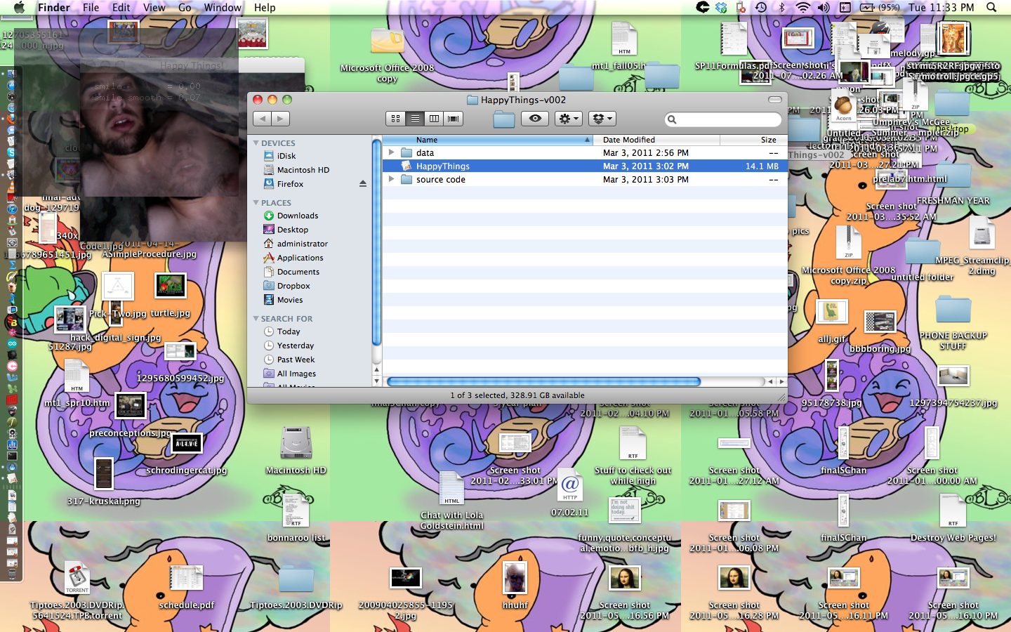Open Documents in the Finder sidebar
The width and height of the screenshot is (1011, 632).
point(298,272)
